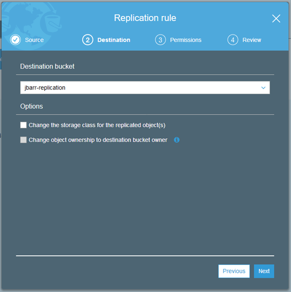Switch to the Review step label
The width and height of the screenshot is (291, 292).
coord(252,40)
